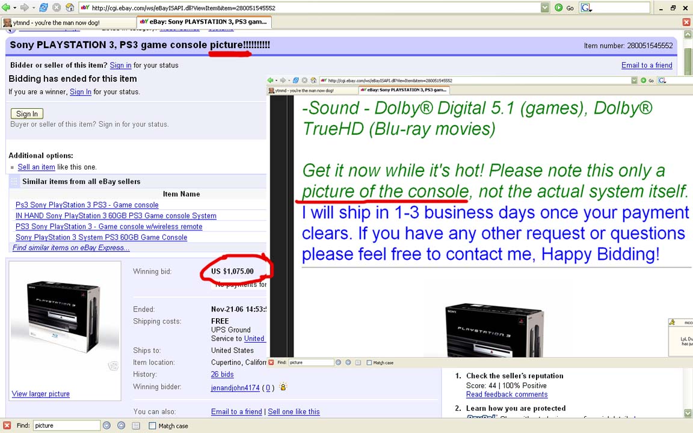Close the current tab with the red X

pos(686,22)
